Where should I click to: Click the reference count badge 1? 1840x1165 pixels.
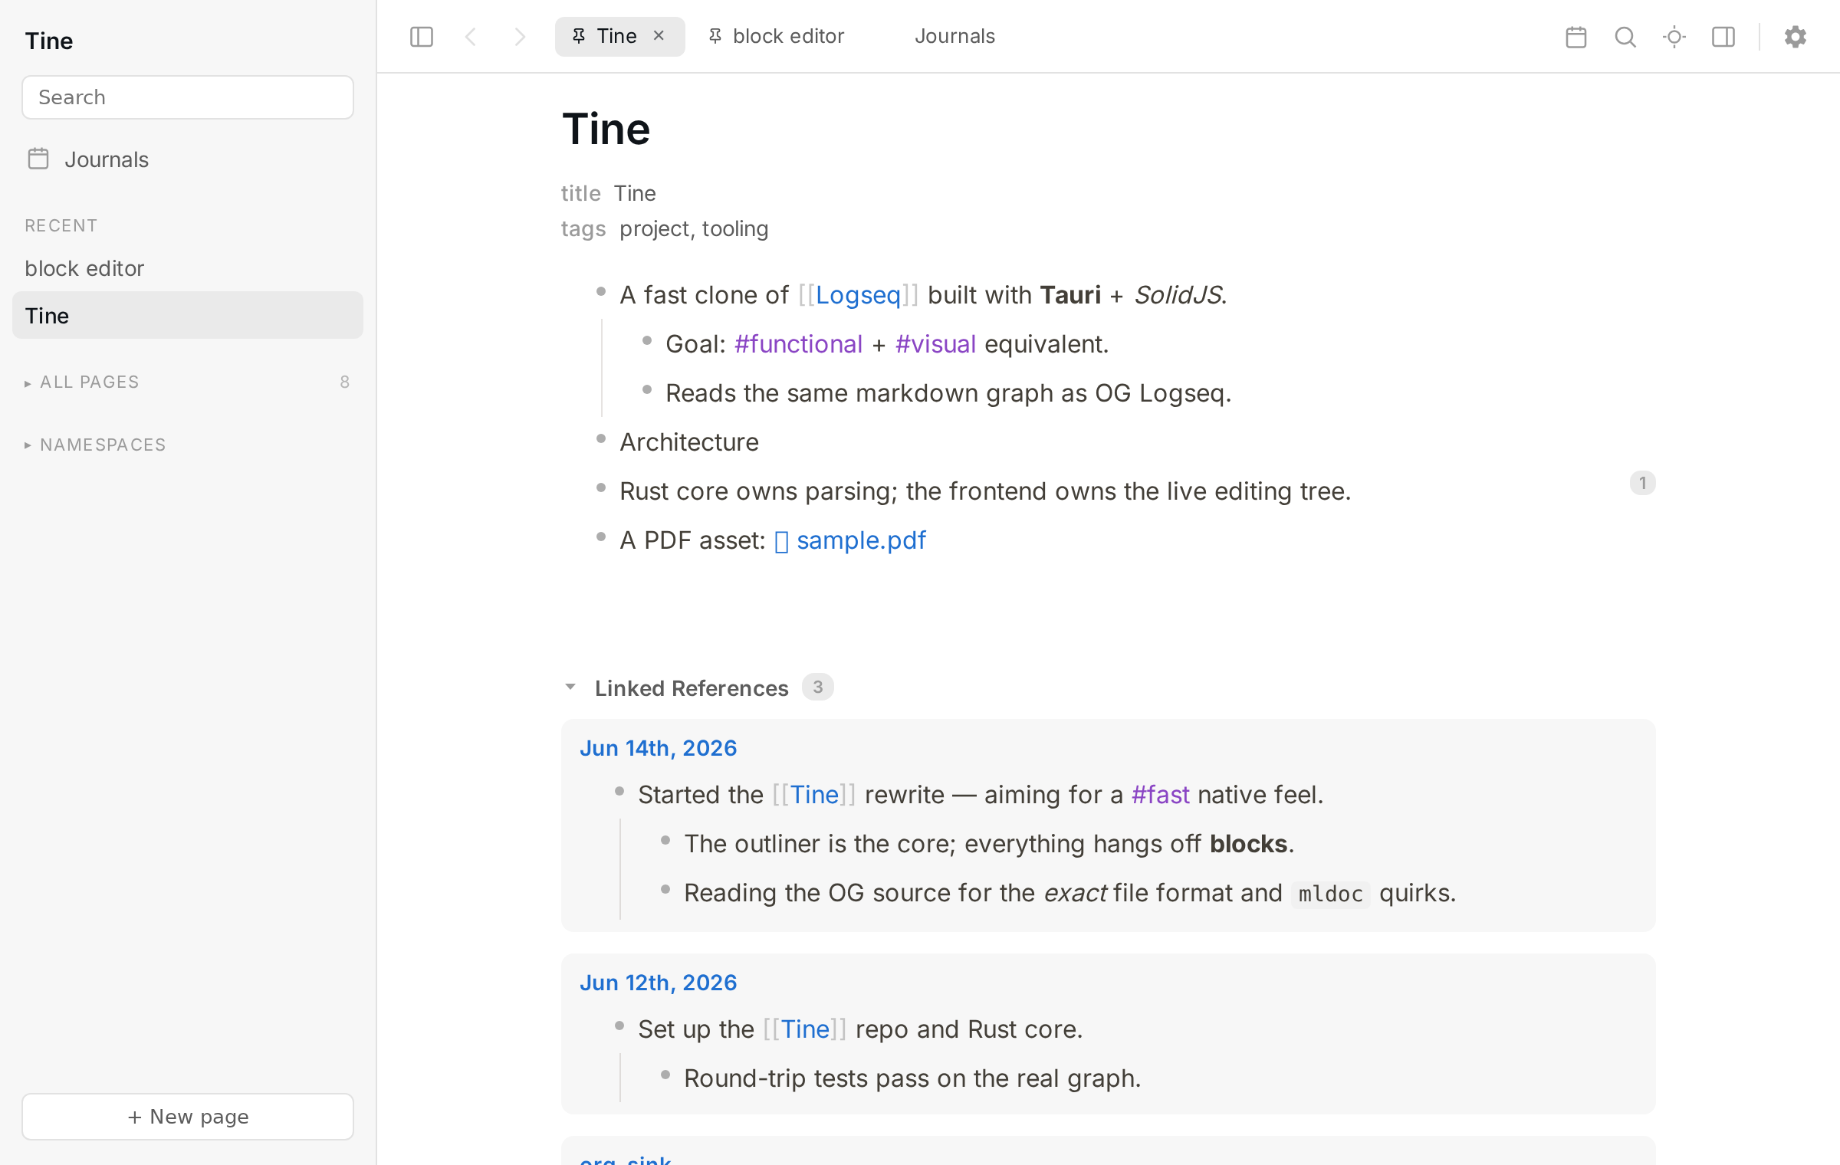(1642, 483)
